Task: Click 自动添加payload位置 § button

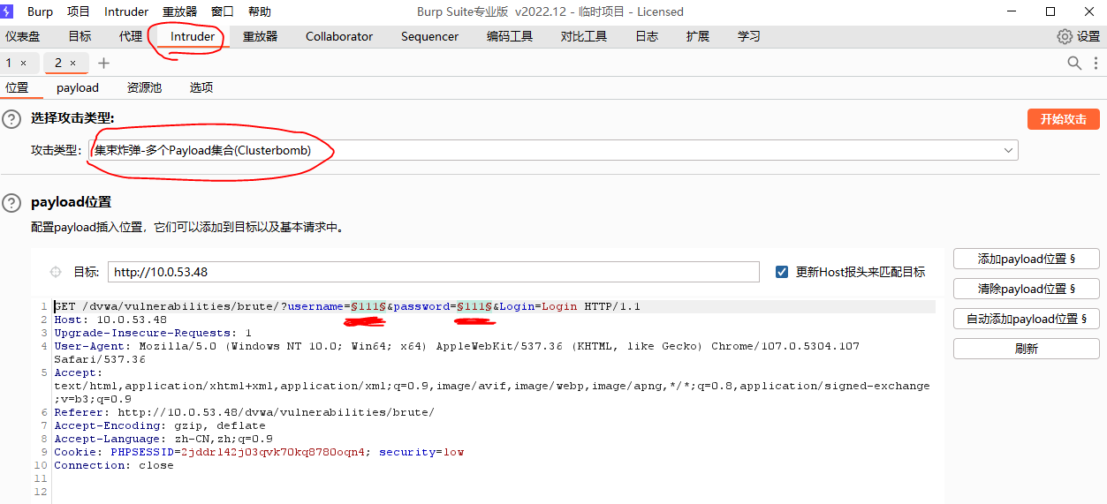Action: (1027, 319)
